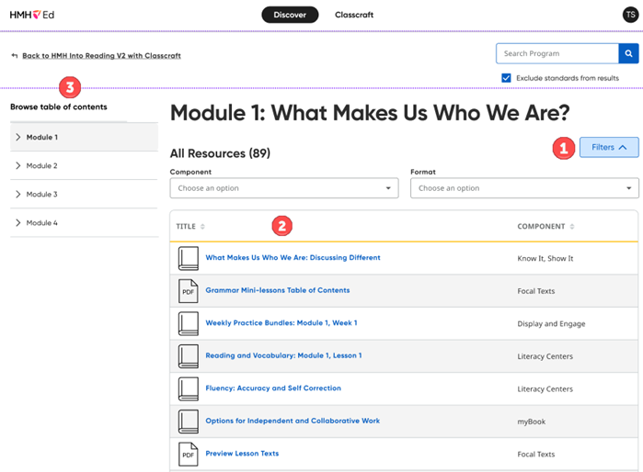Open the Preview Lesson Texts link
The image size is (643, 472).
point(242,453)
